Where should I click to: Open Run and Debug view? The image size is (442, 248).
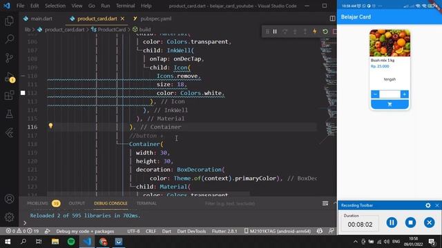click(x=9, y=76)
